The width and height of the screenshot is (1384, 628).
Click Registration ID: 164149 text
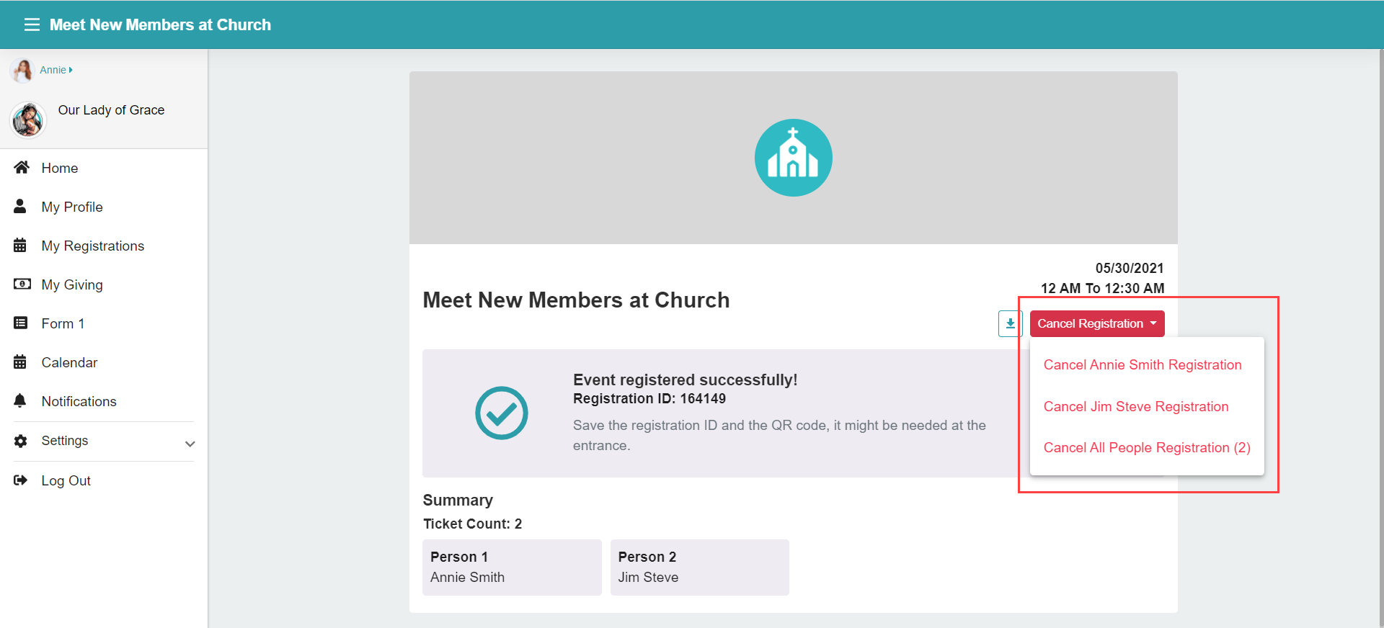pos(649,399)
